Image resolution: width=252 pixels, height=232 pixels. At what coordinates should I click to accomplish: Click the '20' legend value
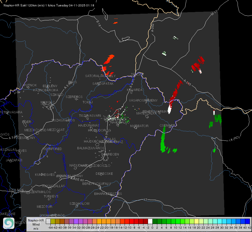199,228
